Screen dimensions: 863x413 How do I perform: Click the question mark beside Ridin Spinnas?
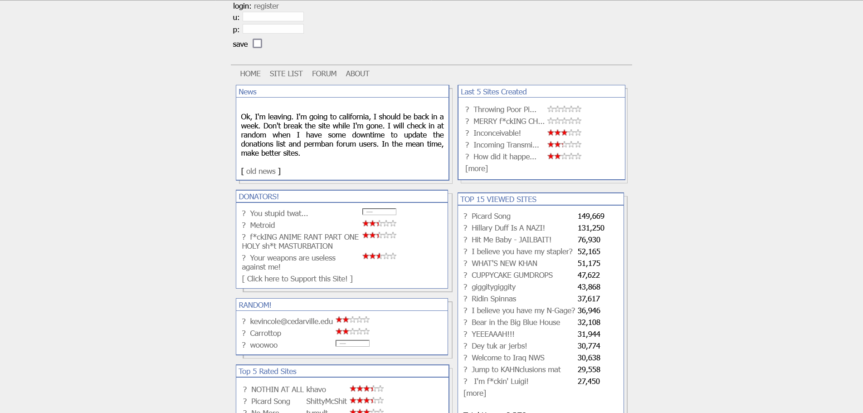point(465,299)
